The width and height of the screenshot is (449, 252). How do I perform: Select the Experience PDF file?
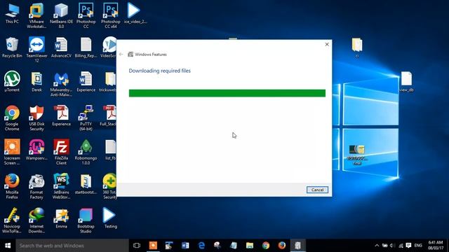tap(61, 115)
